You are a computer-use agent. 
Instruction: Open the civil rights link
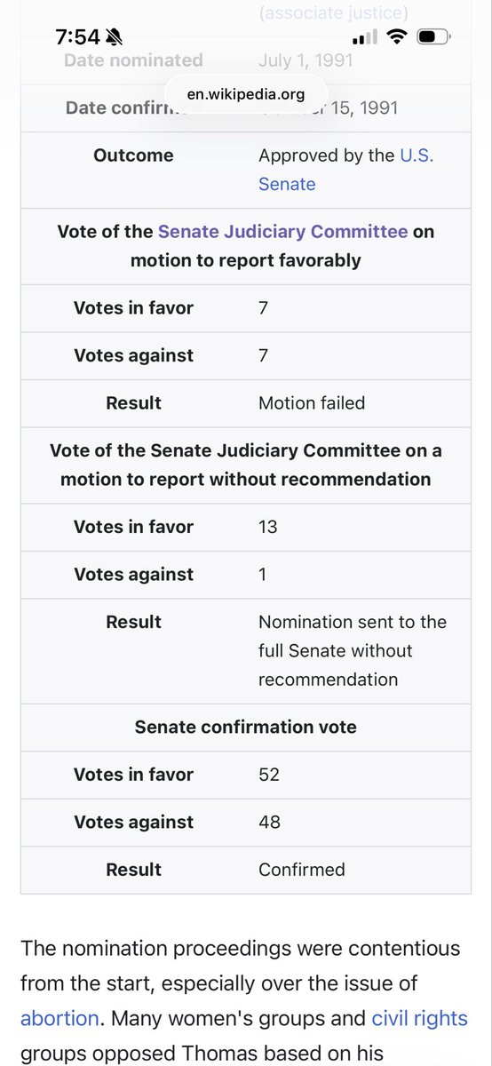[419, 1018]
